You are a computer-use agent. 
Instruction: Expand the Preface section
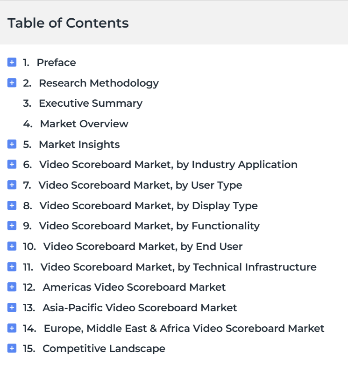tap(12, 62)
